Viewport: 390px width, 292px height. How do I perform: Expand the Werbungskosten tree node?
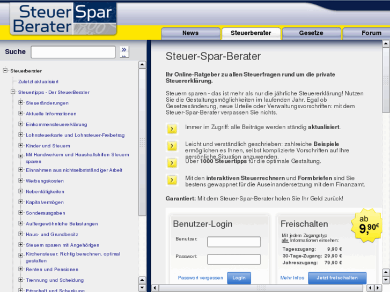(x=21, y=181)
